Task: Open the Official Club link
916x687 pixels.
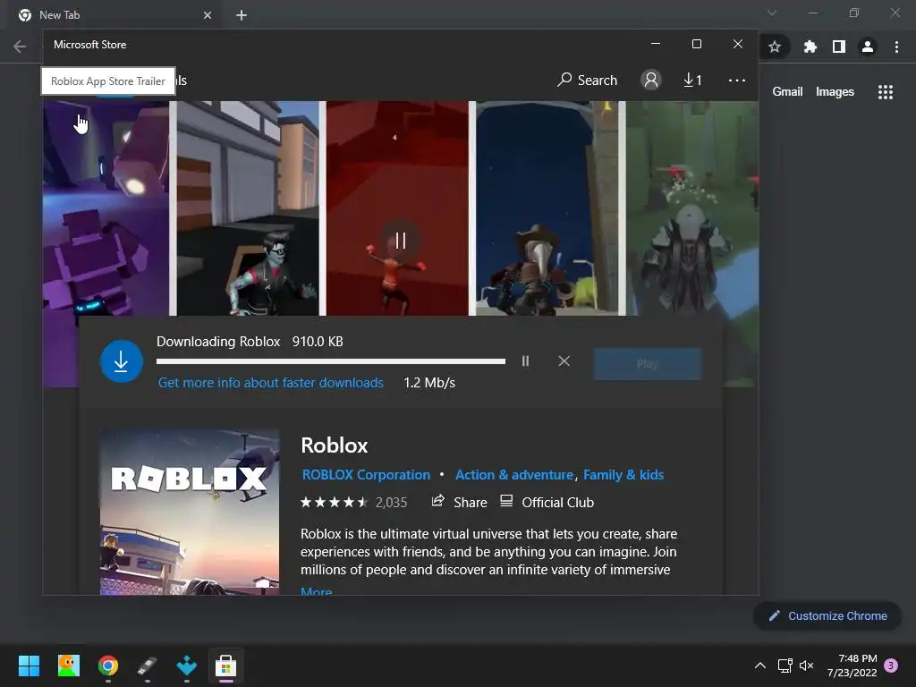Action: pos(547,503)
